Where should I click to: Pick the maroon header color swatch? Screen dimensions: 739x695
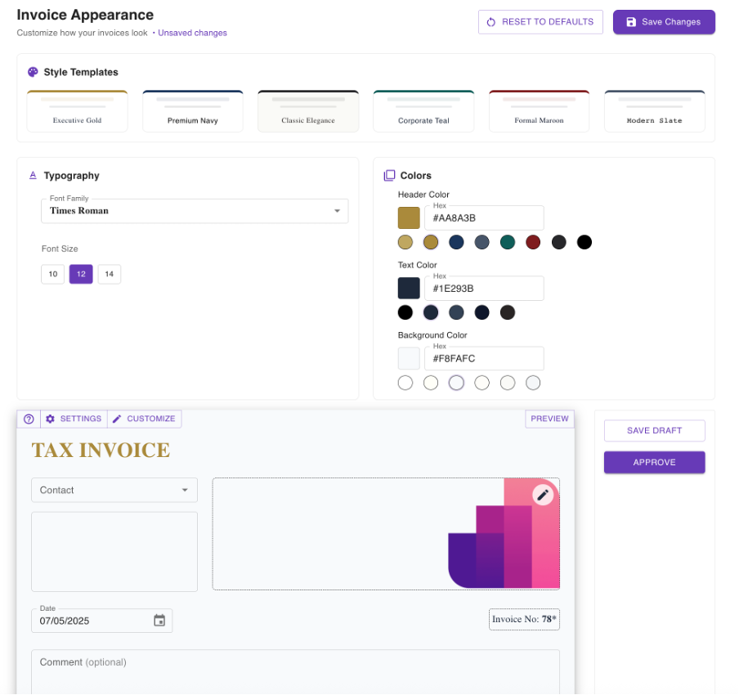533,242
